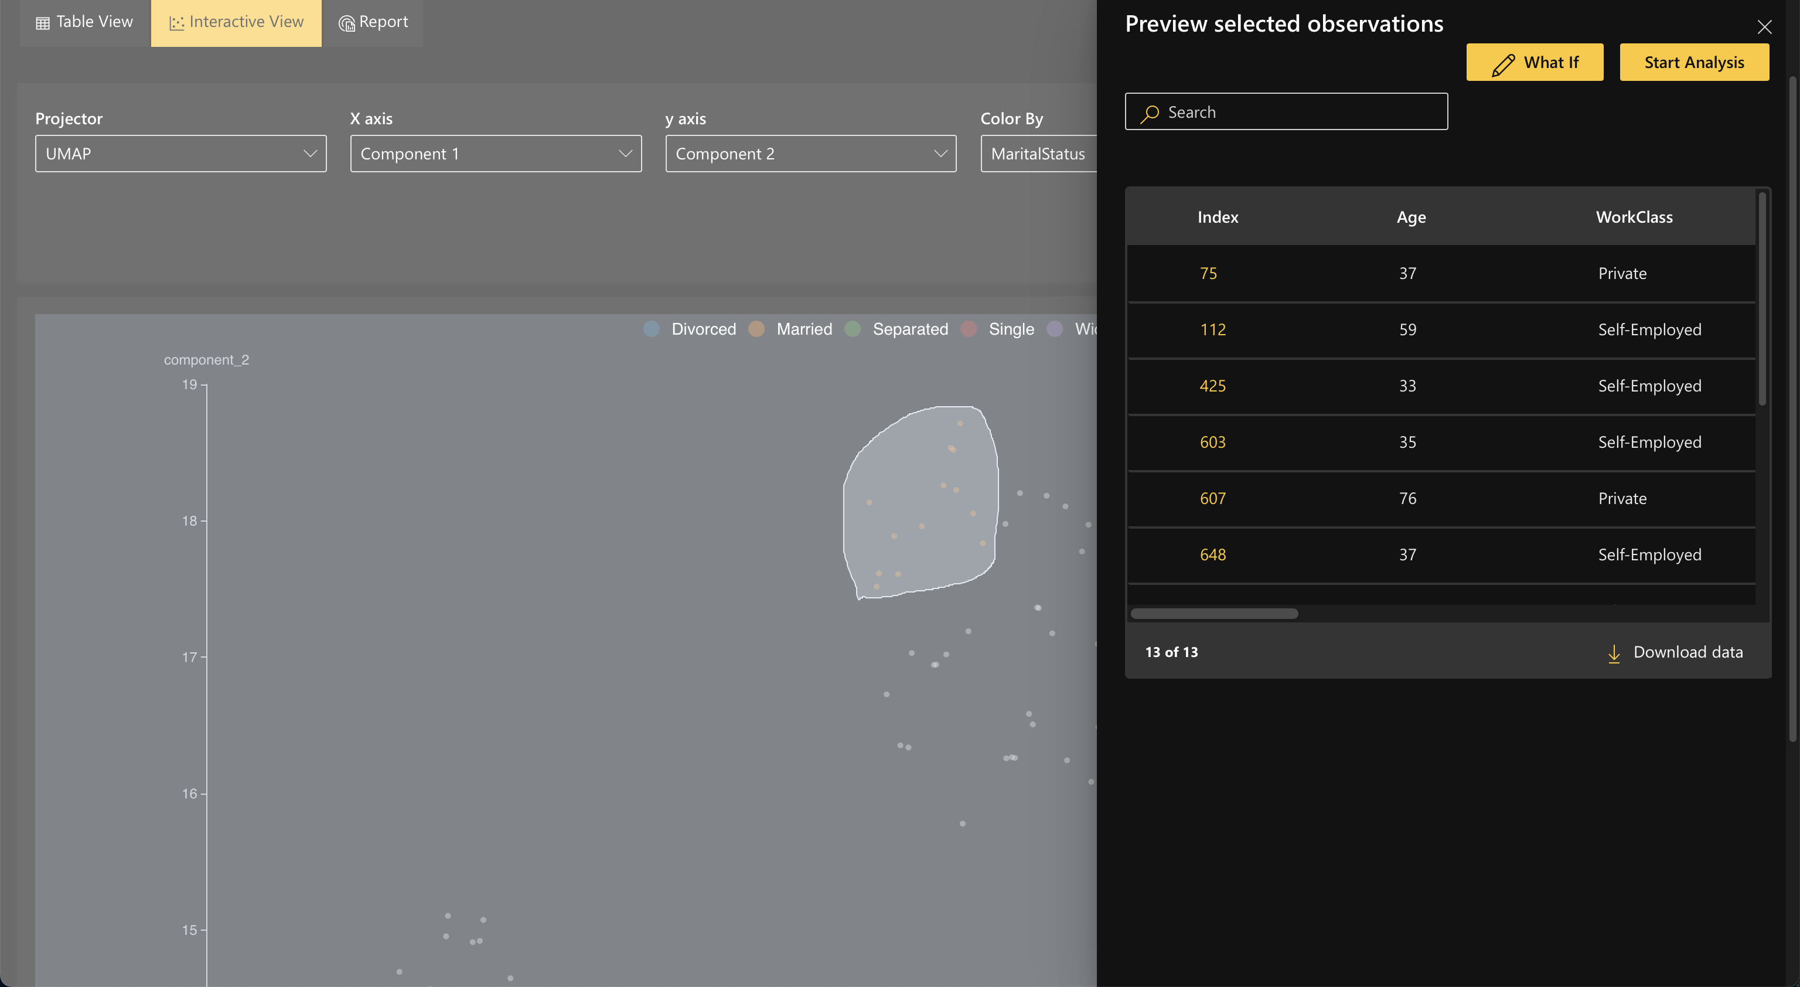Click the pencil icon on What If button
Viewport: 1800px width, 987px height.
pyautogui.click(x=1502, y=64)
